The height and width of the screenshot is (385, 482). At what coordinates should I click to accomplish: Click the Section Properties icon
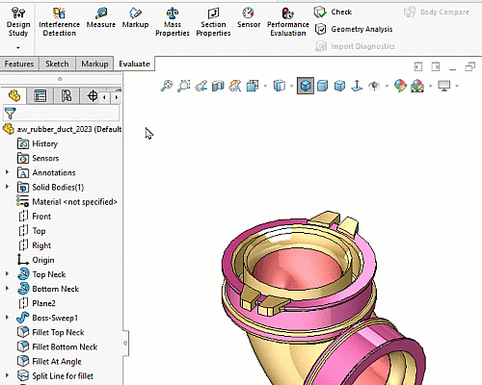(x=213, y=13)
